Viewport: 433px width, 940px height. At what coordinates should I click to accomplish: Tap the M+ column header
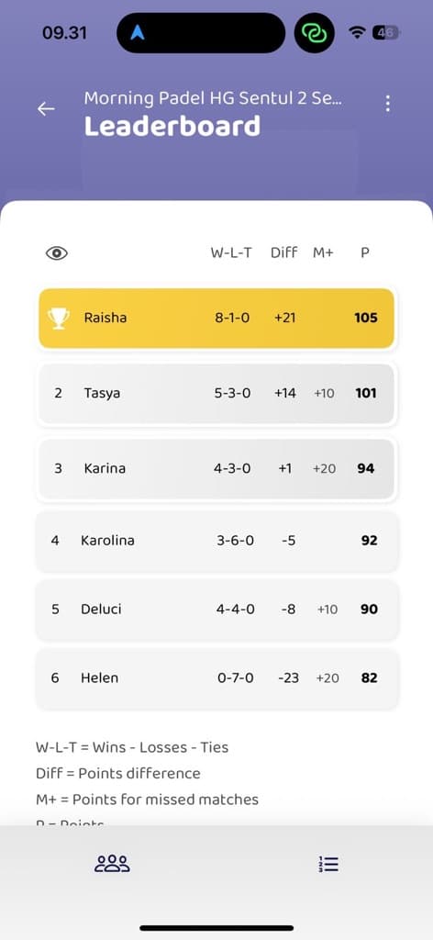click(323, 253)
